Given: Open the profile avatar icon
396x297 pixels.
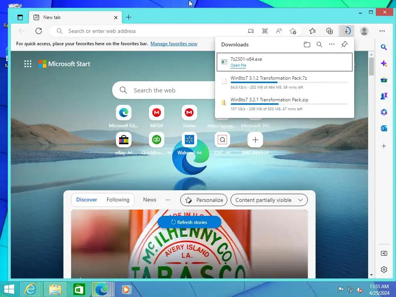Looking at the screenshot, I should [x=364, y=31].
